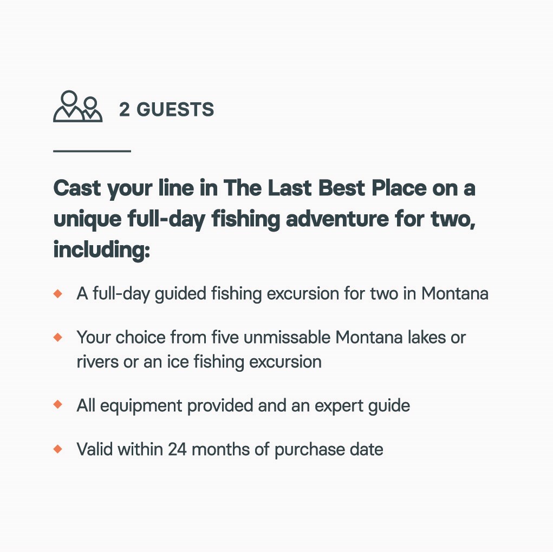Screen dimensions: 553x552
Task: Select the smaller person figure in guests icon
Action: tap(93, 109)
